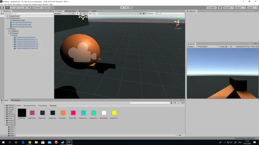The height and width of the screenshot is (145, 259).
Task: Open the Component menu
Action: click(x=27, y=4)
